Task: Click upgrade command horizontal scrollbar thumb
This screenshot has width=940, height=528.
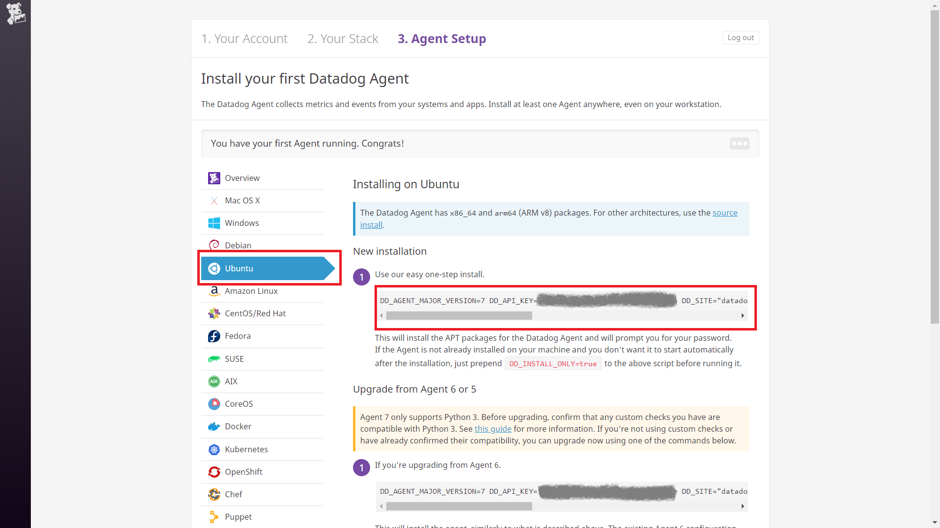Action: (459, 506)
